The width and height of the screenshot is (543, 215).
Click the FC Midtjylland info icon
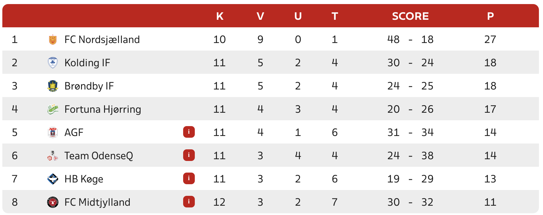pyautogui.click(x=189, y=202)
